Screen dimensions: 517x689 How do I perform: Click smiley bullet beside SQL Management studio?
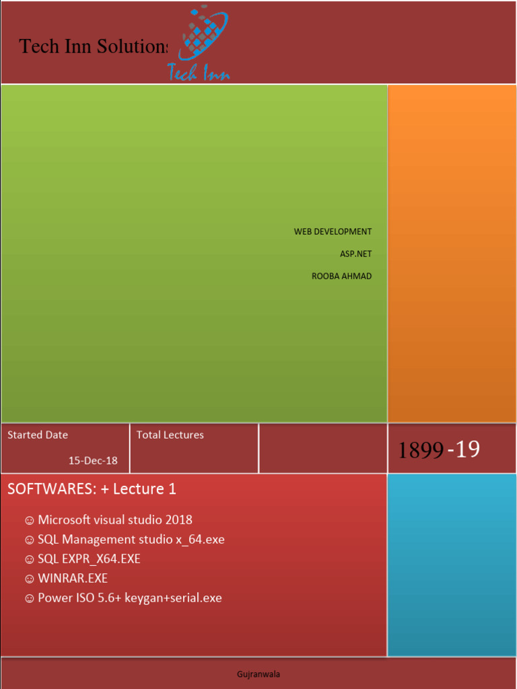click(x=30, y=540)
